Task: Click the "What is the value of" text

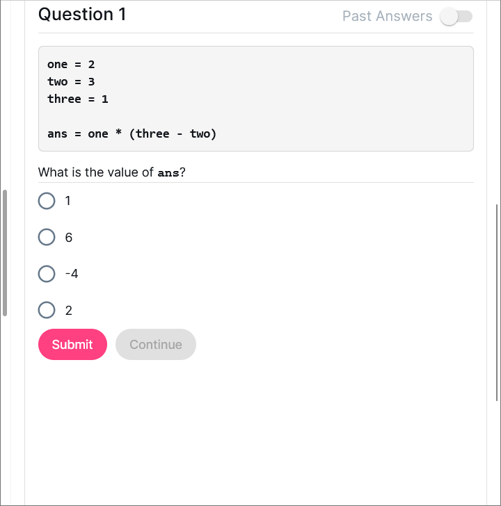Action: click(x=96, y=172)
